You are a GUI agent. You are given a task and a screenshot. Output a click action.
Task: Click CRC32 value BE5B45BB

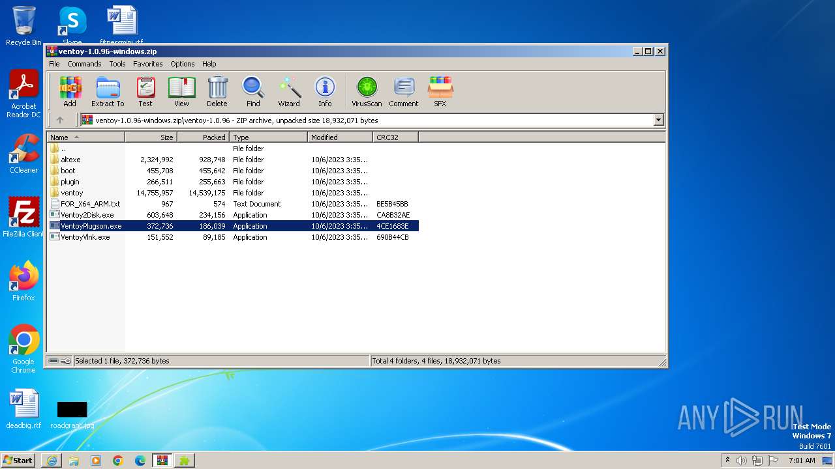[392, 204]
